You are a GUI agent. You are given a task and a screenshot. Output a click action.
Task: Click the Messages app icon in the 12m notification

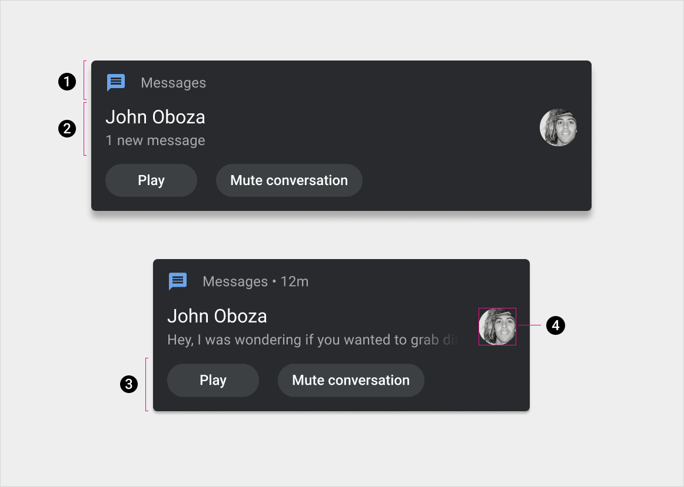[x=178, y=281]
